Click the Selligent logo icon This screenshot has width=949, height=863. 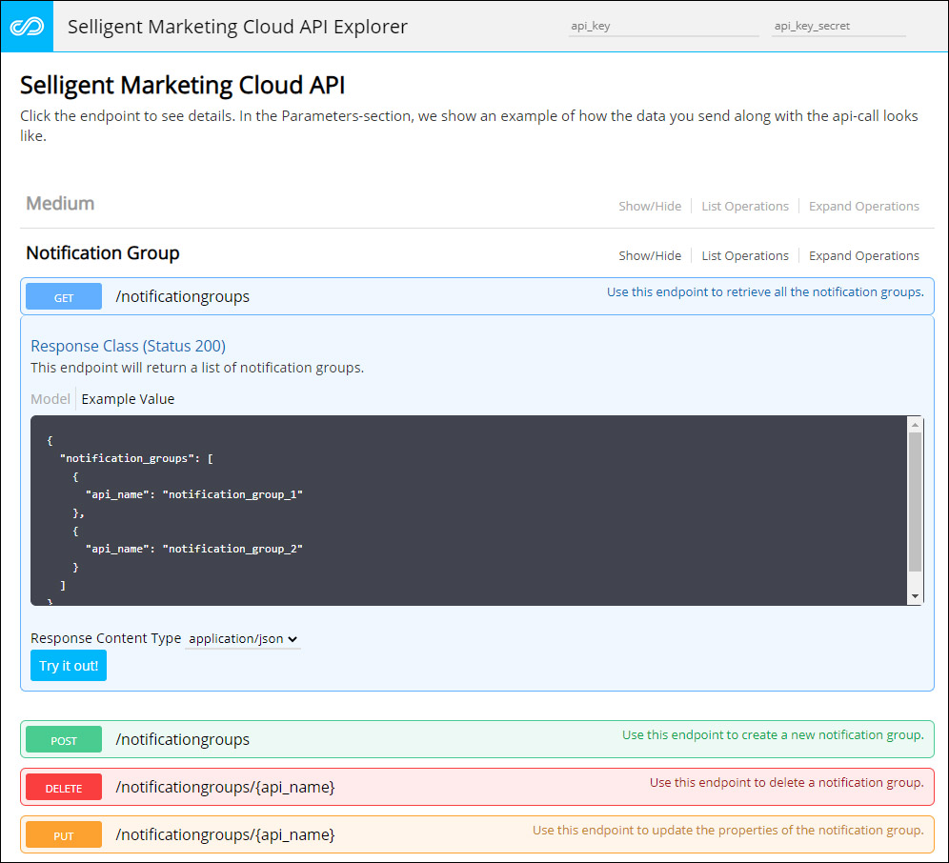click(26, 26)
